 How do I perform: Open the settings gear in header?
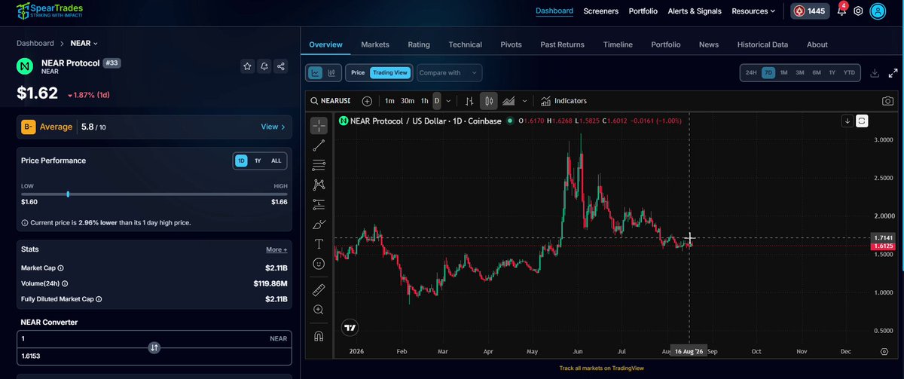pos(858,11)
